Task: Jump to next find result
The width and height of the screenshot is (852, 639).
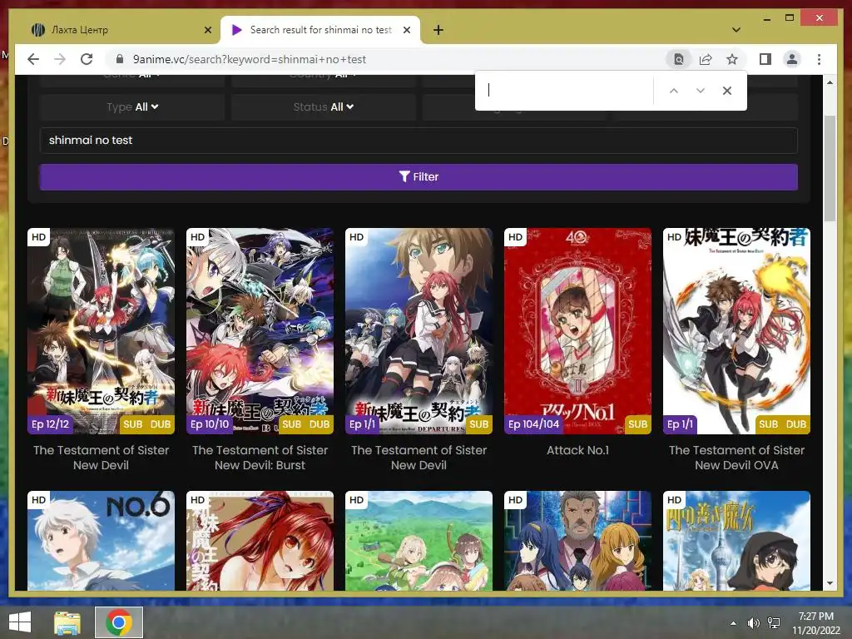Action: pos(701,91)
